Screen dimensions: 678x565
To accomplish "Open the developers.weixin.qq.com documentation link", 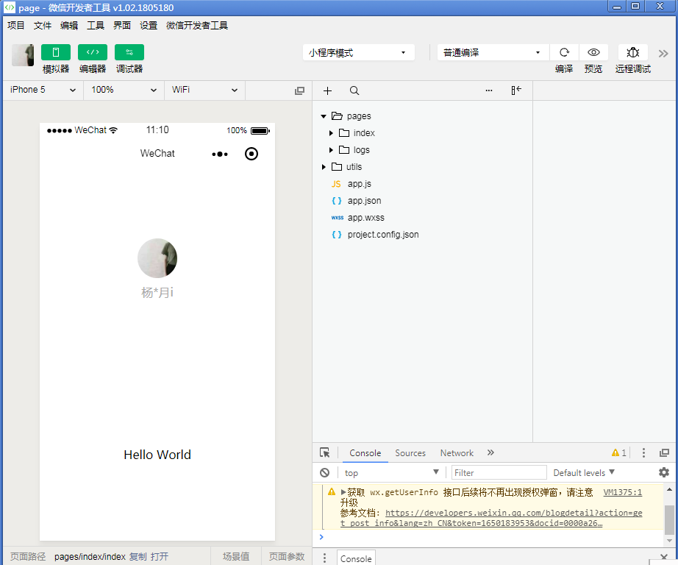I will (x=513, y=514).
